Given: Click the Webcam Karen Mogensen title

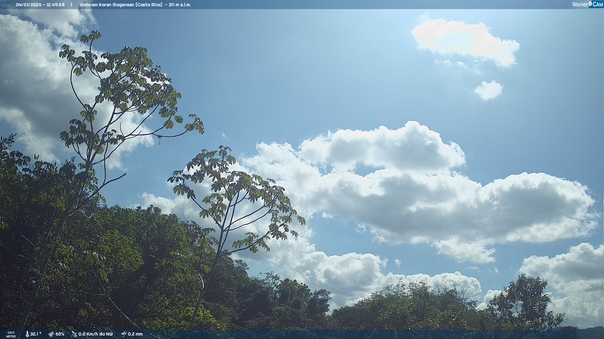Looking at the screenshot, I should 107,5.
